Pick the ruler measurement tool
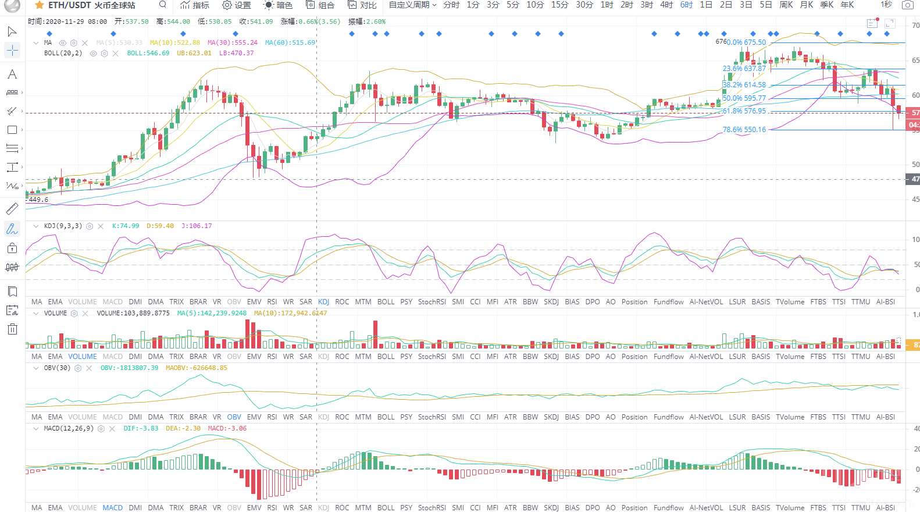The width and height of the screenshot is (920, 512). coord(12,209)
